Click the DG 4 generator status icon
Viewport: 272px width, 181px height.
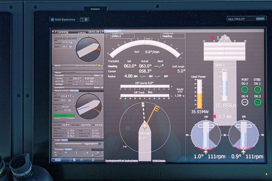pos(244,102)
